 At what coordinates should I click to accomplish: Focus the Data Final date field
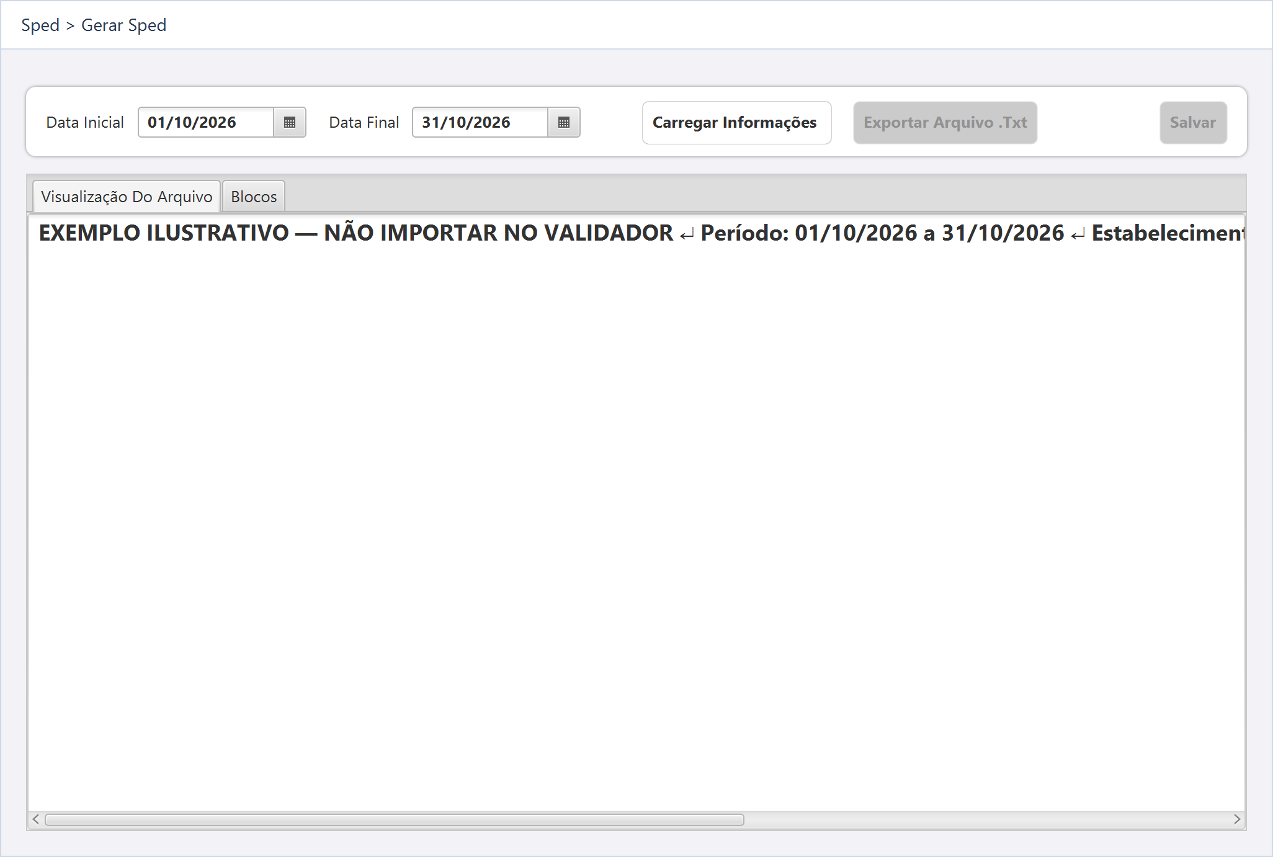(480, 122)
